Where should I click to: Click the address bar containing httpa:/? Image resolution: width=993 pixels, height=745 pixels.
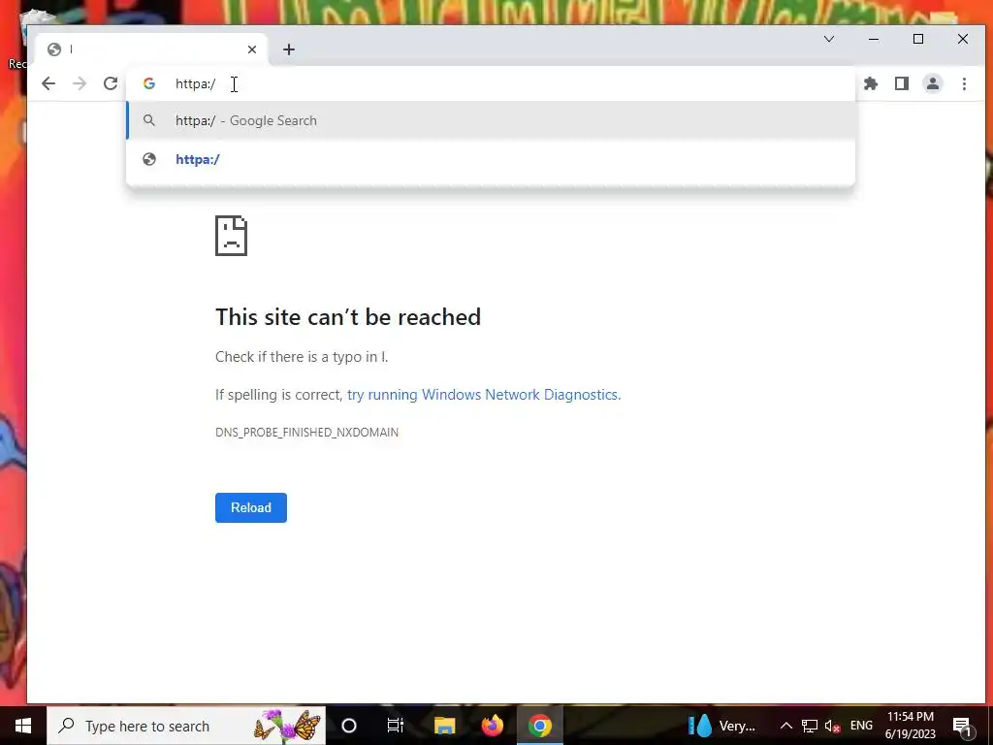point(491,83)
